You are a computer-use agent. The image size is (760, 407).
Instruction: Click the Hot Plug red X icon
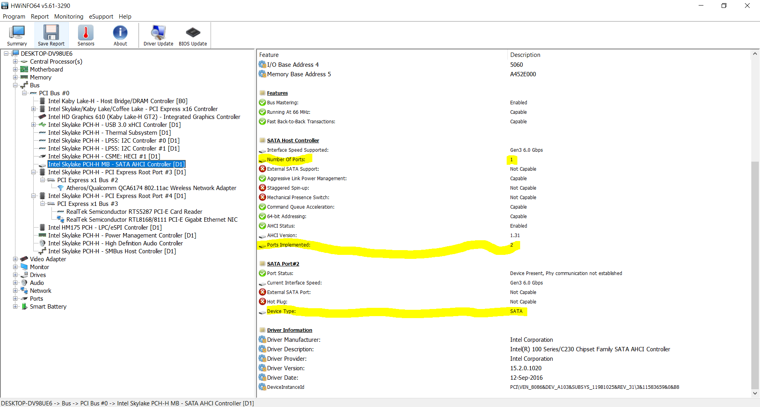262,302
